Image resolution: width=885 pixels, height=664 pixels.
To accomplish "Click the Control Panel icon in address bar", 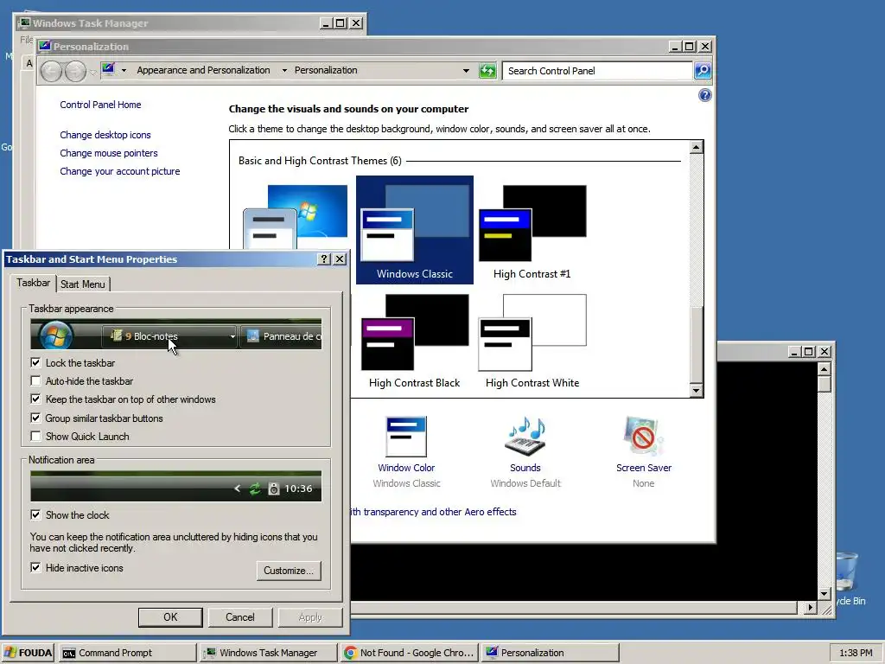I will click(108, 70).
